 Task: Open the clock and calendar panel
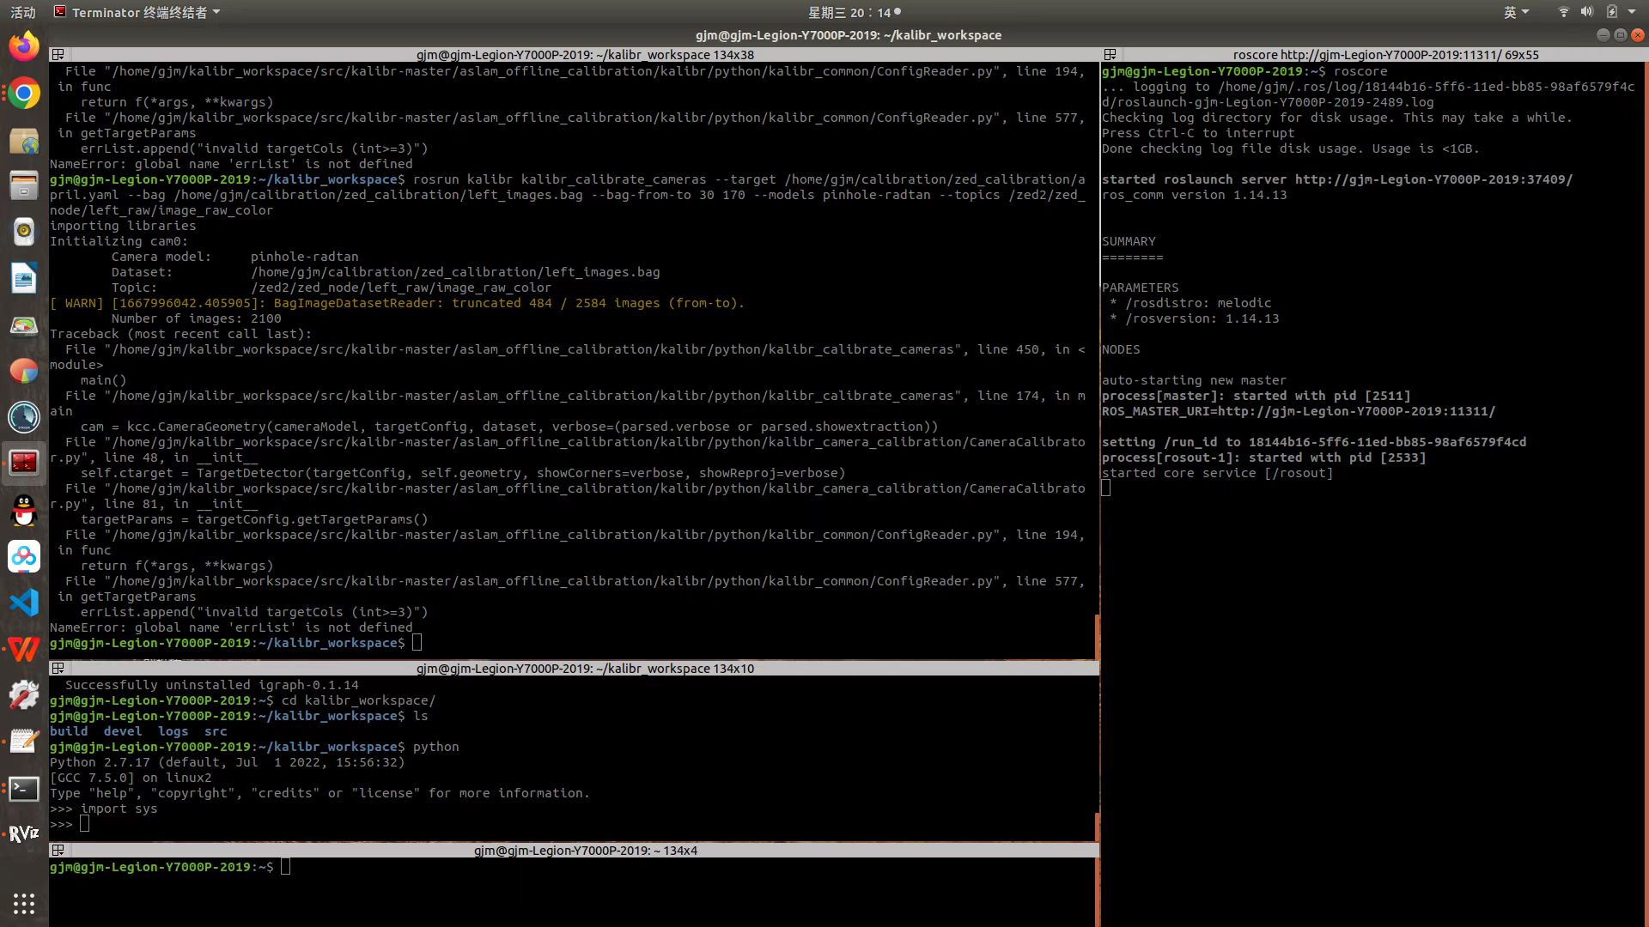(854, 12)
